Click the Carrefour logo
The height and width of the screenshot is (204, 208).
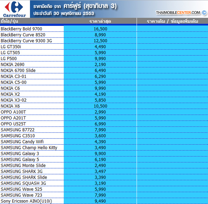15,9
